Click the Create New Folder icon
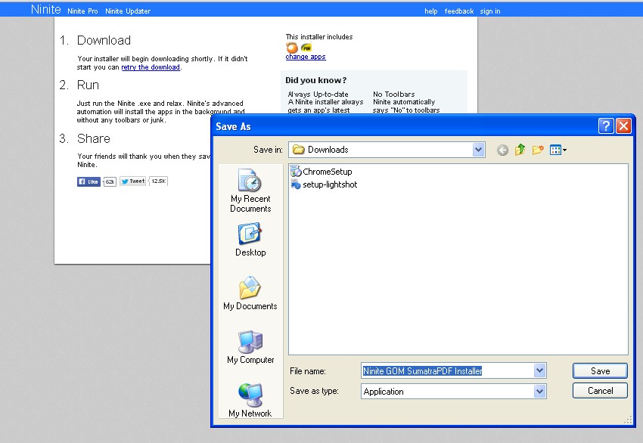The width and height of the screenshot is (643, 443). 538,150
